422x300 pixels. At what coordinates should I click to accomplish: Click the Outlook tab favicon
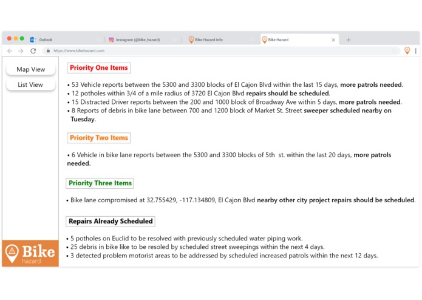(33, 40)
